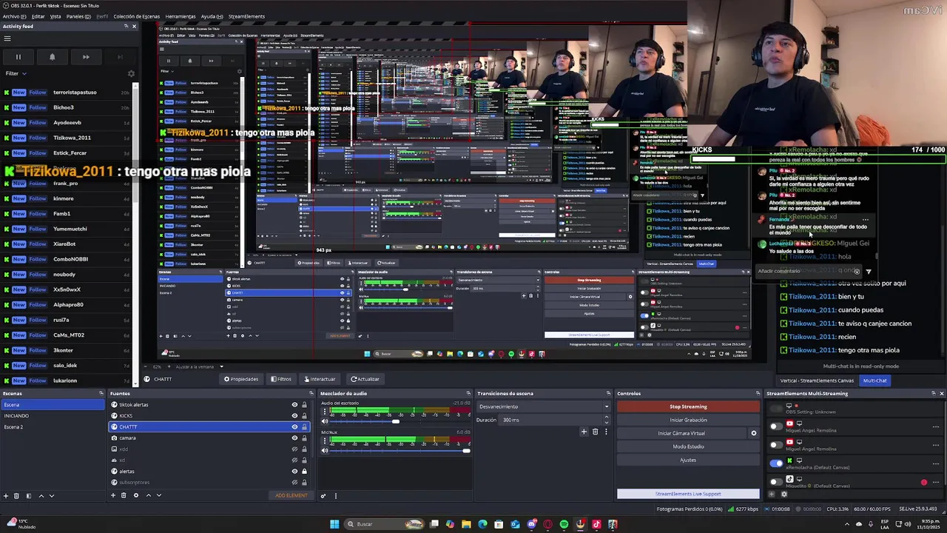Viewport: 947px width, 533px height.
Task: Click Stop Streaming button
Action: (688, 406)
